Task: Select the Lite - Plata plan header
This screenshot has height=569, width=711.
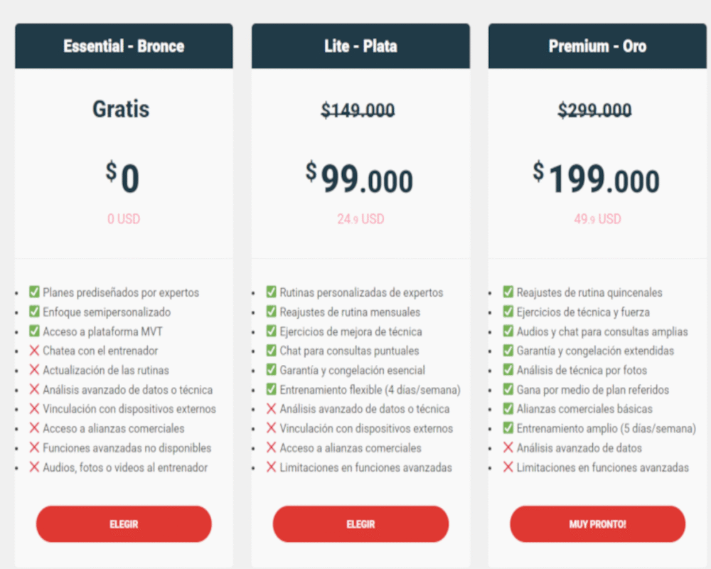Action: pos(360,46)
